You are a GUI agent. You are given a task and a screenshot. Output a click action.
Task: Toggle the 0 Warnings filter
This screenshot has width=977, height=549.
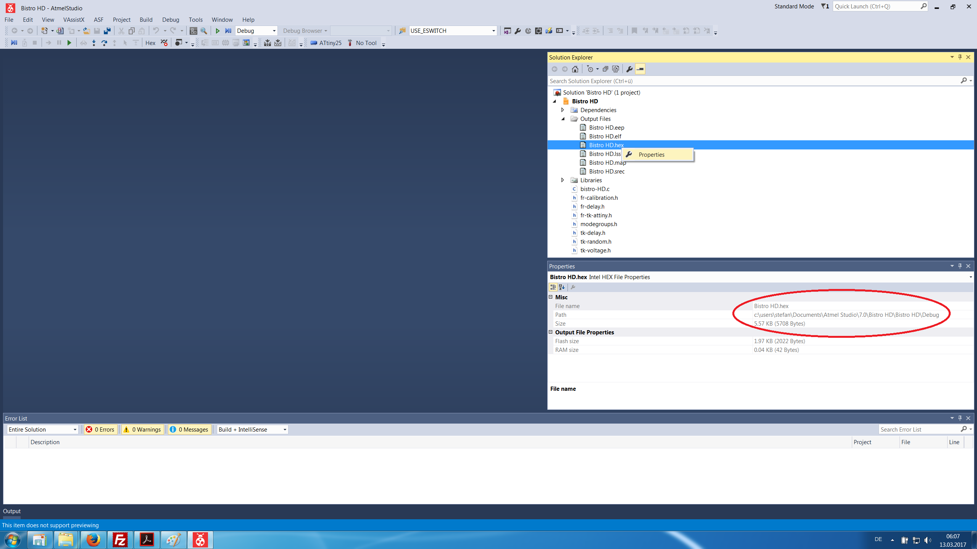point(142,430)
